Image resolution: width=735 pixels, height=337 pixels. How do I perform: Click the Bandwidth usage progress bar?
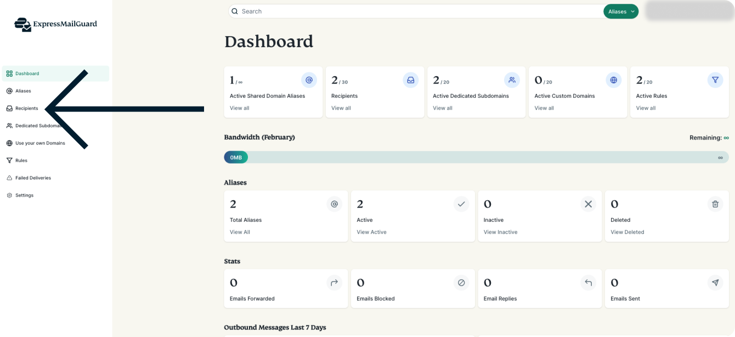[477, 158]
